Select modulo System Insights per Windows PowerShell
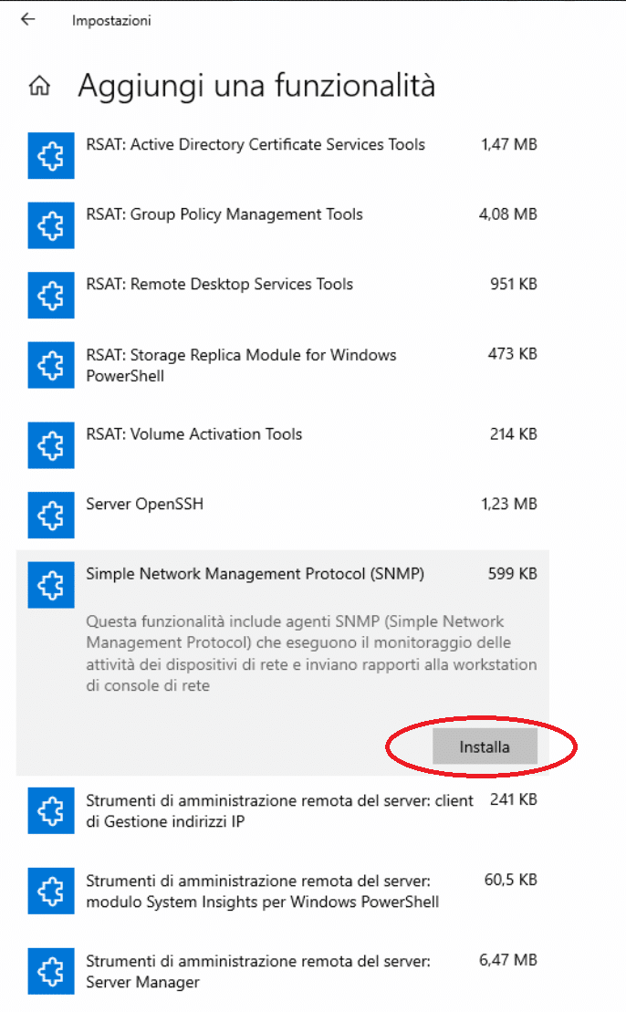This screenshot has height=1012, width=626. tap(283, 891)
